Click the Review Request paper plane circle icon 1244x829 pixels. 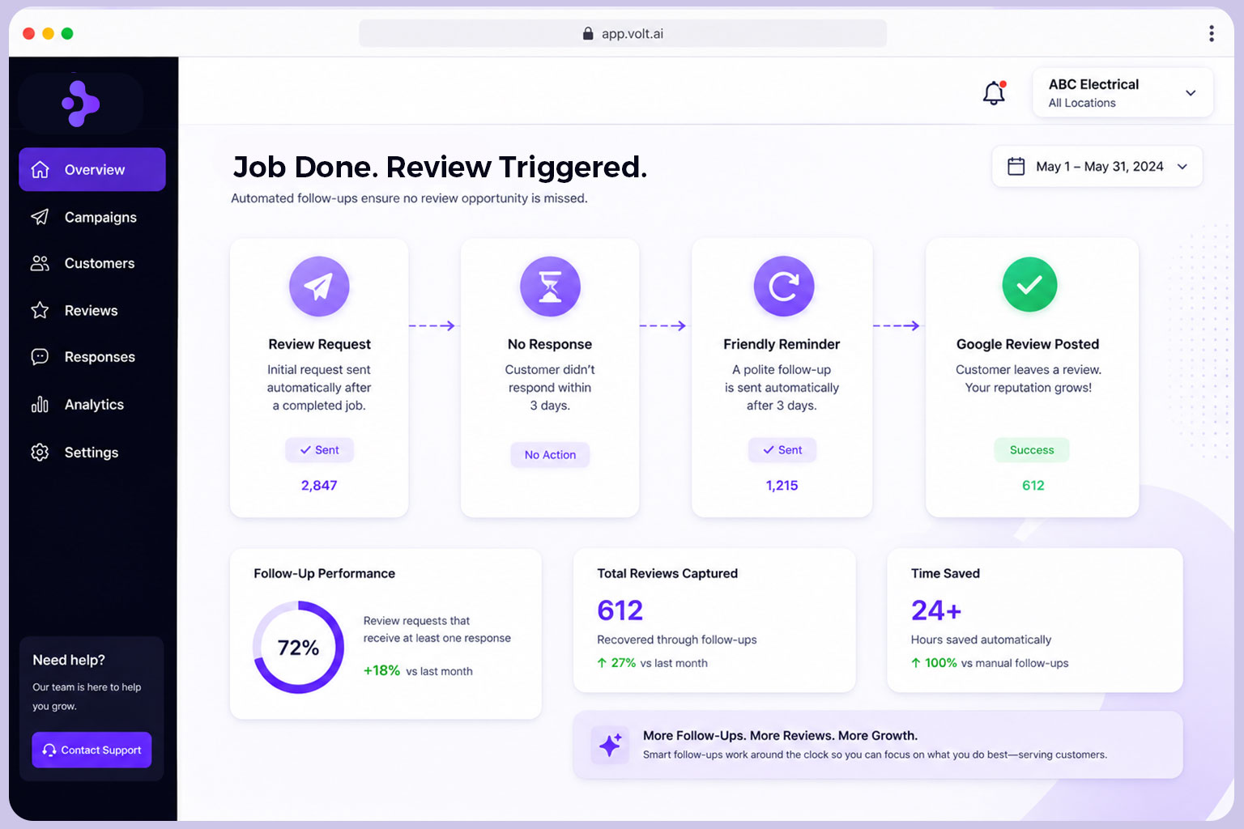pos(319,287)
